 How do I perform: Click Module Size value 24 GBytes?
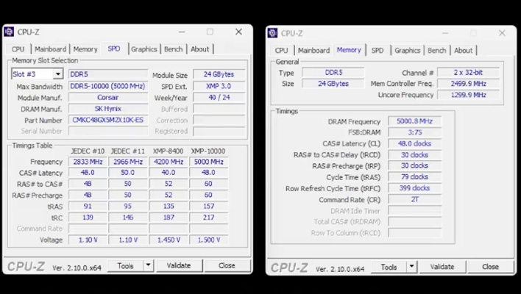point(219,74)
